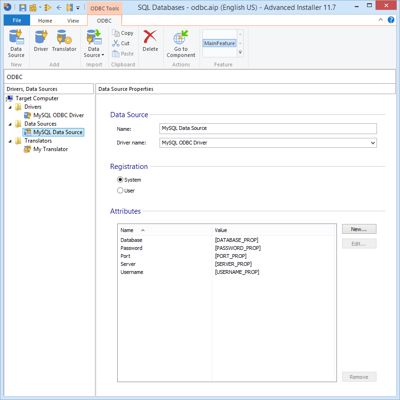
Task: Click the Build project quick-access icon
Action: [33, 8]
